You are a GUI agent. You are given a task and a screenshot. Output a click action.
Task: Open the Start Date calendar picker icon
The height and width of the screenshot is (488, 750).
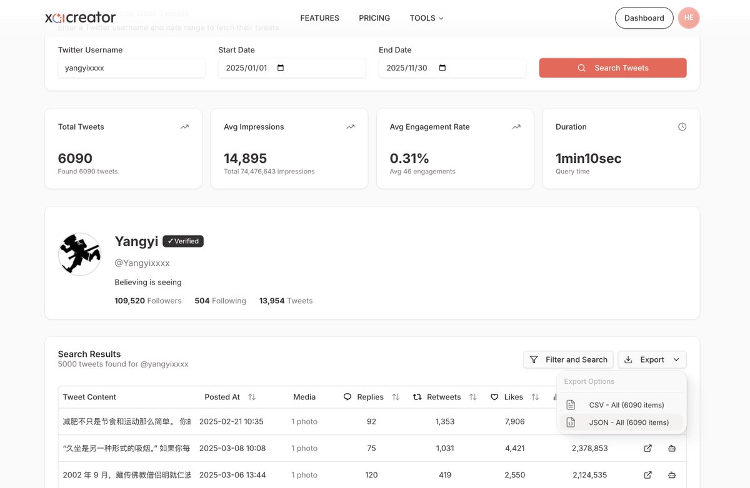pyautogui.click(x=281, y=68)
